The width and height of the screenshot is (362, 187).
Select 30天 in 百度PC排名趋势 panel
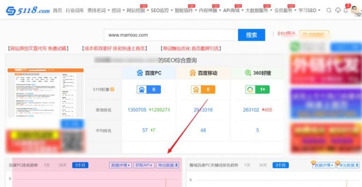62,165
